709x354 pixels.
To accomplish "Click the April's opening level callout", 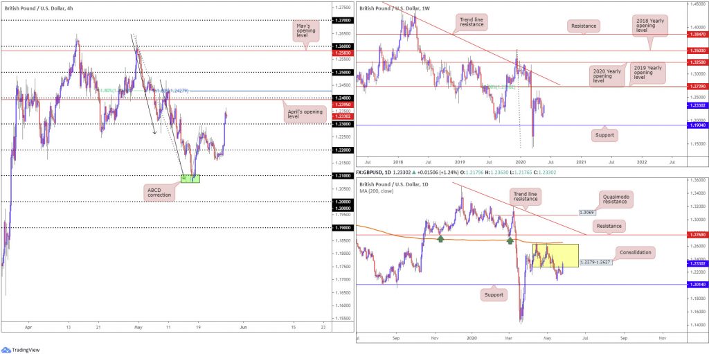I will (305, 114).
